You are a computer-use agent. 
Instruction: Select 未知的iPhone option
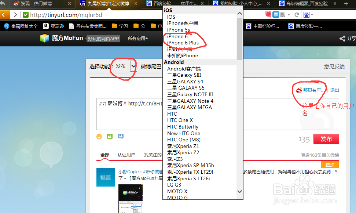[x=183, y=55]
